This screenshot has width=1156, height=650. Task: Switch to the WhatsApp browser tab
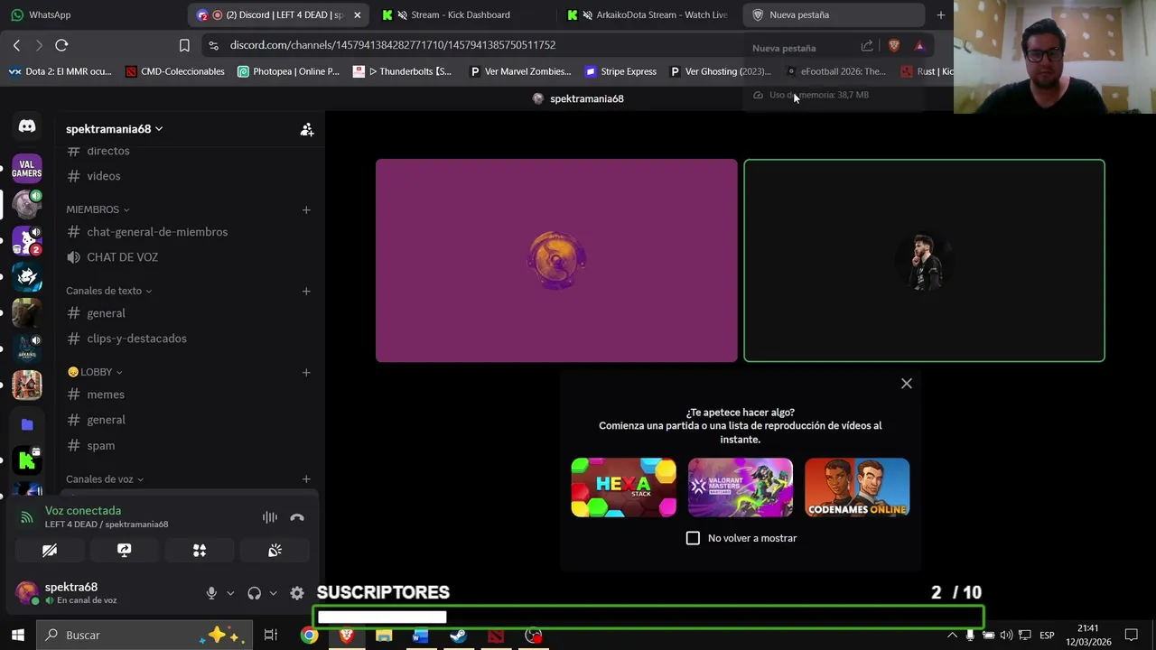[90, 14]
